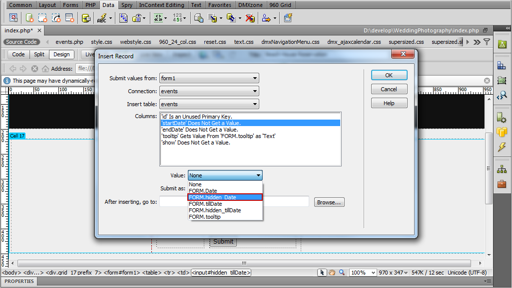Open the BrowserLab flask panel icon
This screenshot has height=288, width=512.
[x=502, y=44]
